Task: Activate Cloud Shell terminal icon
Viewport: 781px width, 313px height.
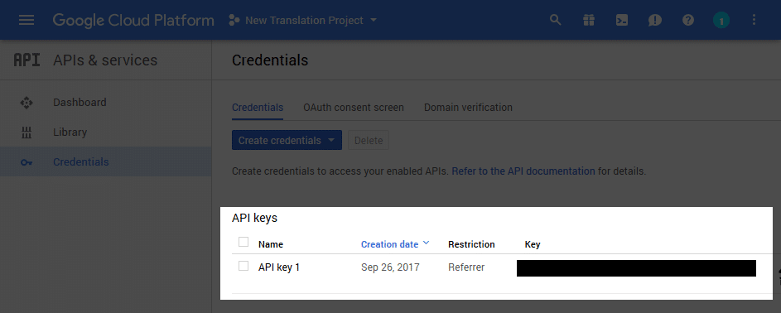Action: [x=622, y=20]
